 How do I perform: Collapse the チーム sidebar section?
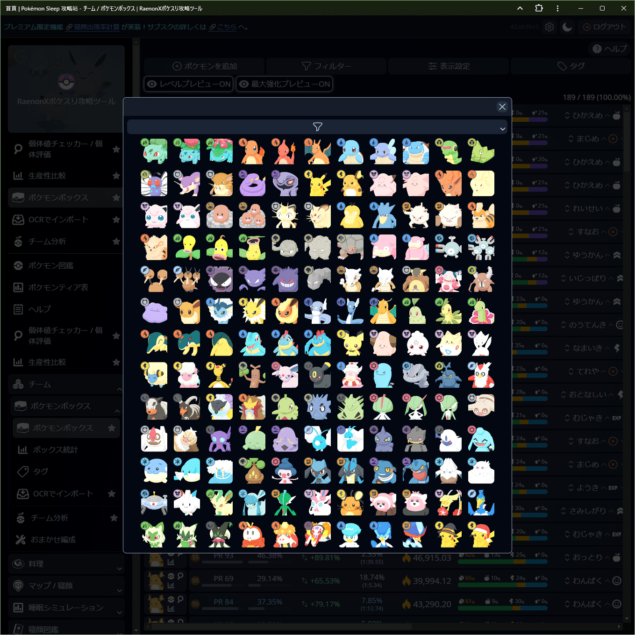(x=65, y=384)
